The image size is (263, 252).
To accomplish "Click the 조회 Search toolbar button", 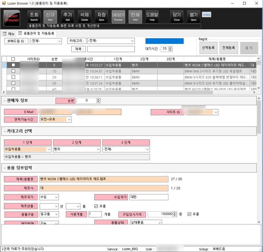I will pyautogui.click(x=34, y=17).
